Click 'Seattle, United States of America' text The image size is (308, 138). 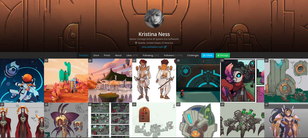click(x=155, y=43)
